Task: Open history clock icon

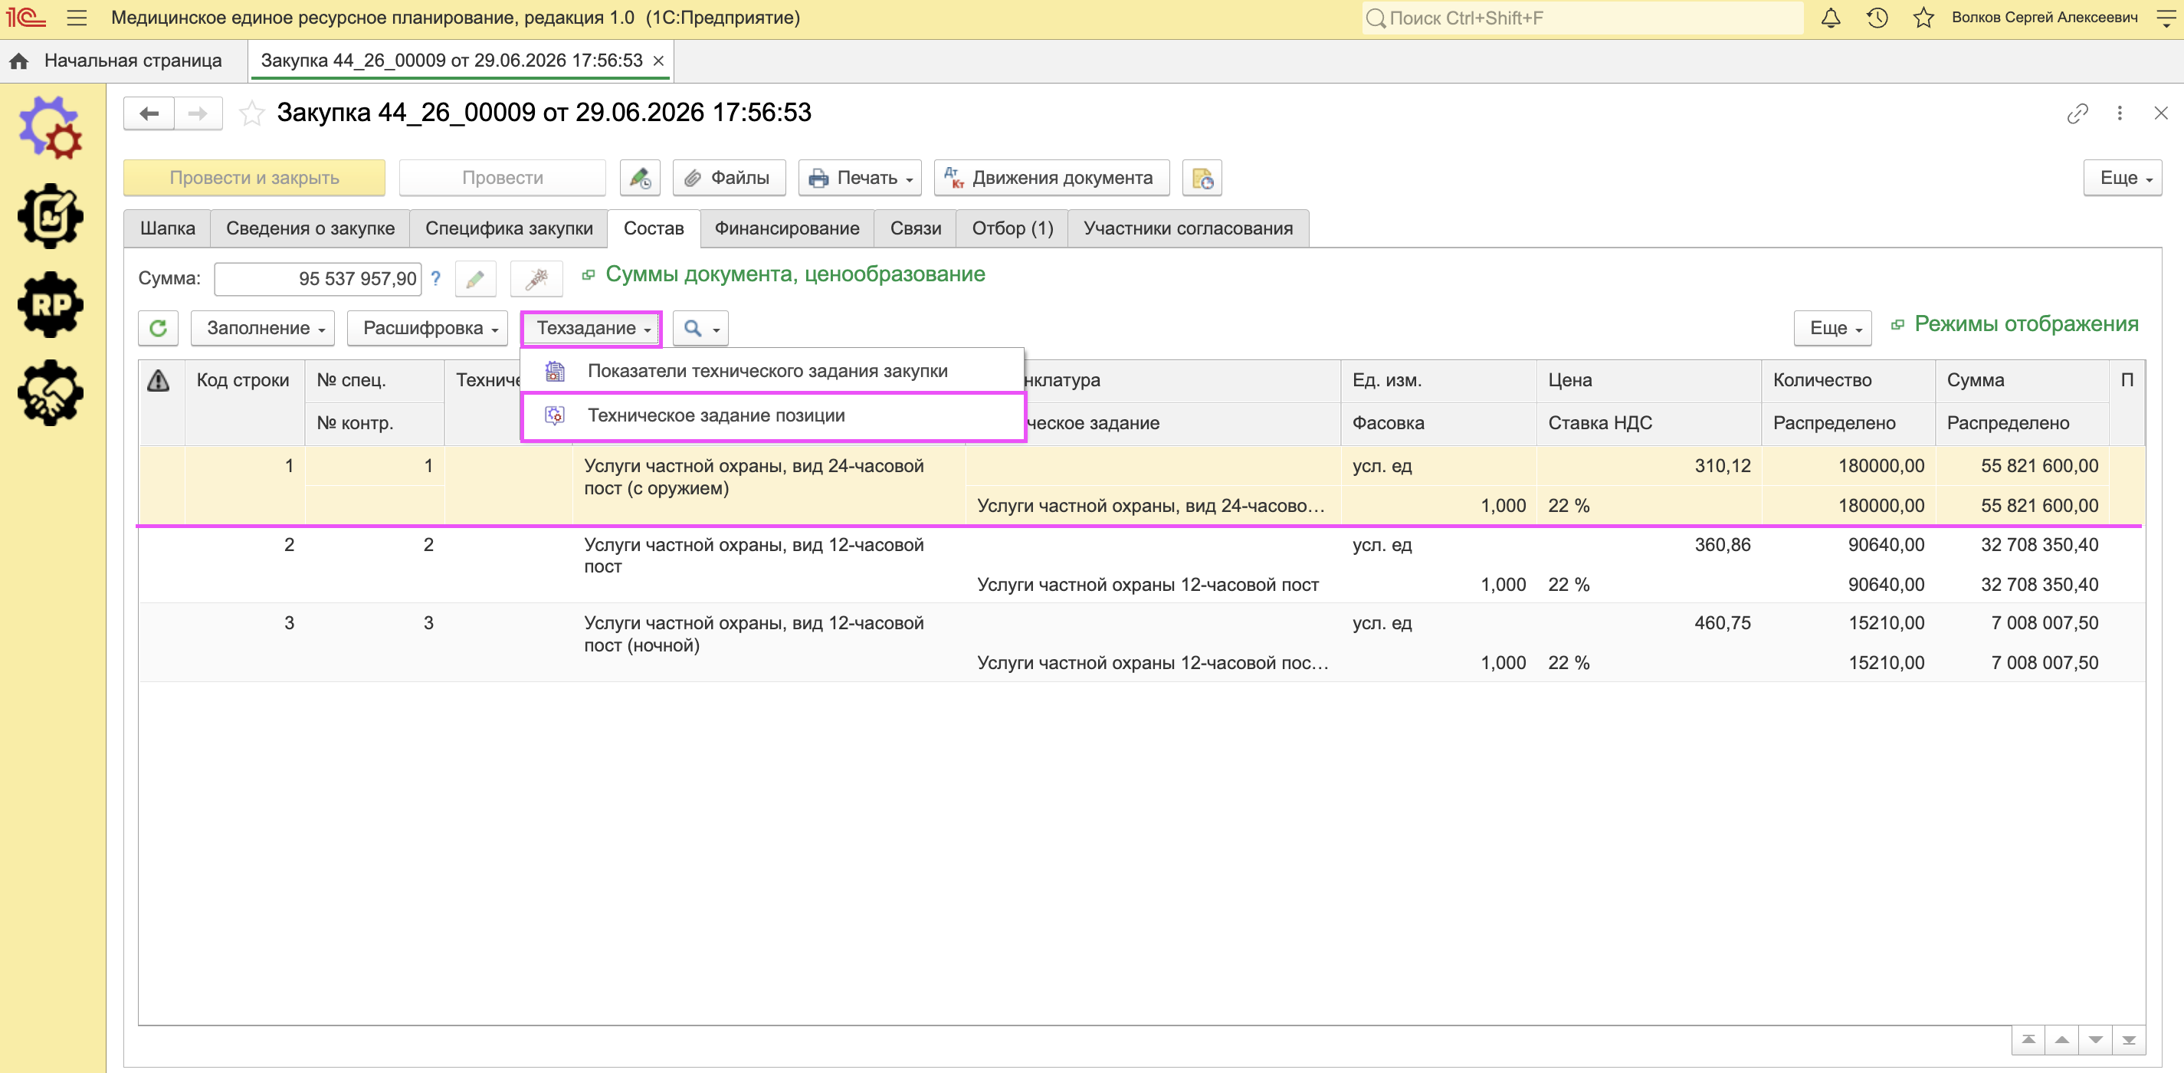Action: tap(1877, 18)
